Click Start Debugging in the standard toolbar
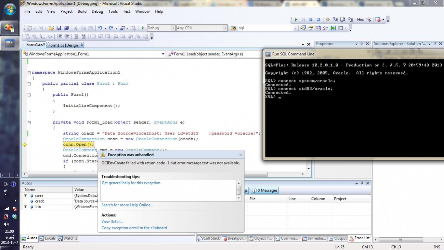The image size is (444, 250). coord(142,28)
